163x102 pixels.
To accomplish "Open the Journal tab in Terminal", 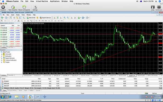I will (x=38, y=91).
